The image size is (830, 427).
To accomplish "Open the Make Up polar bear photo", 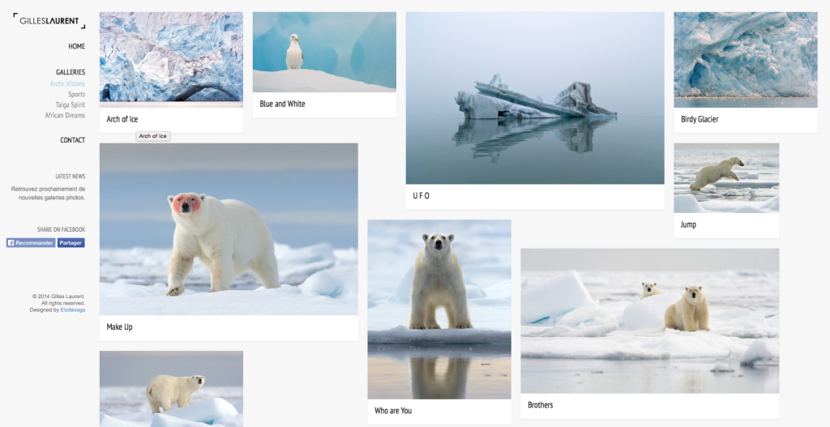I will tap(229, 229).
